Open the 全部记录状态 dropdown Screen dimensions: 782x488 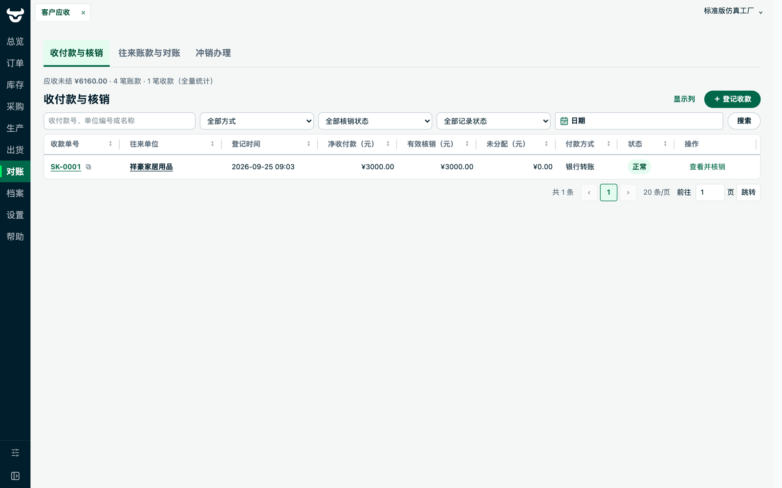click(493, 121)
